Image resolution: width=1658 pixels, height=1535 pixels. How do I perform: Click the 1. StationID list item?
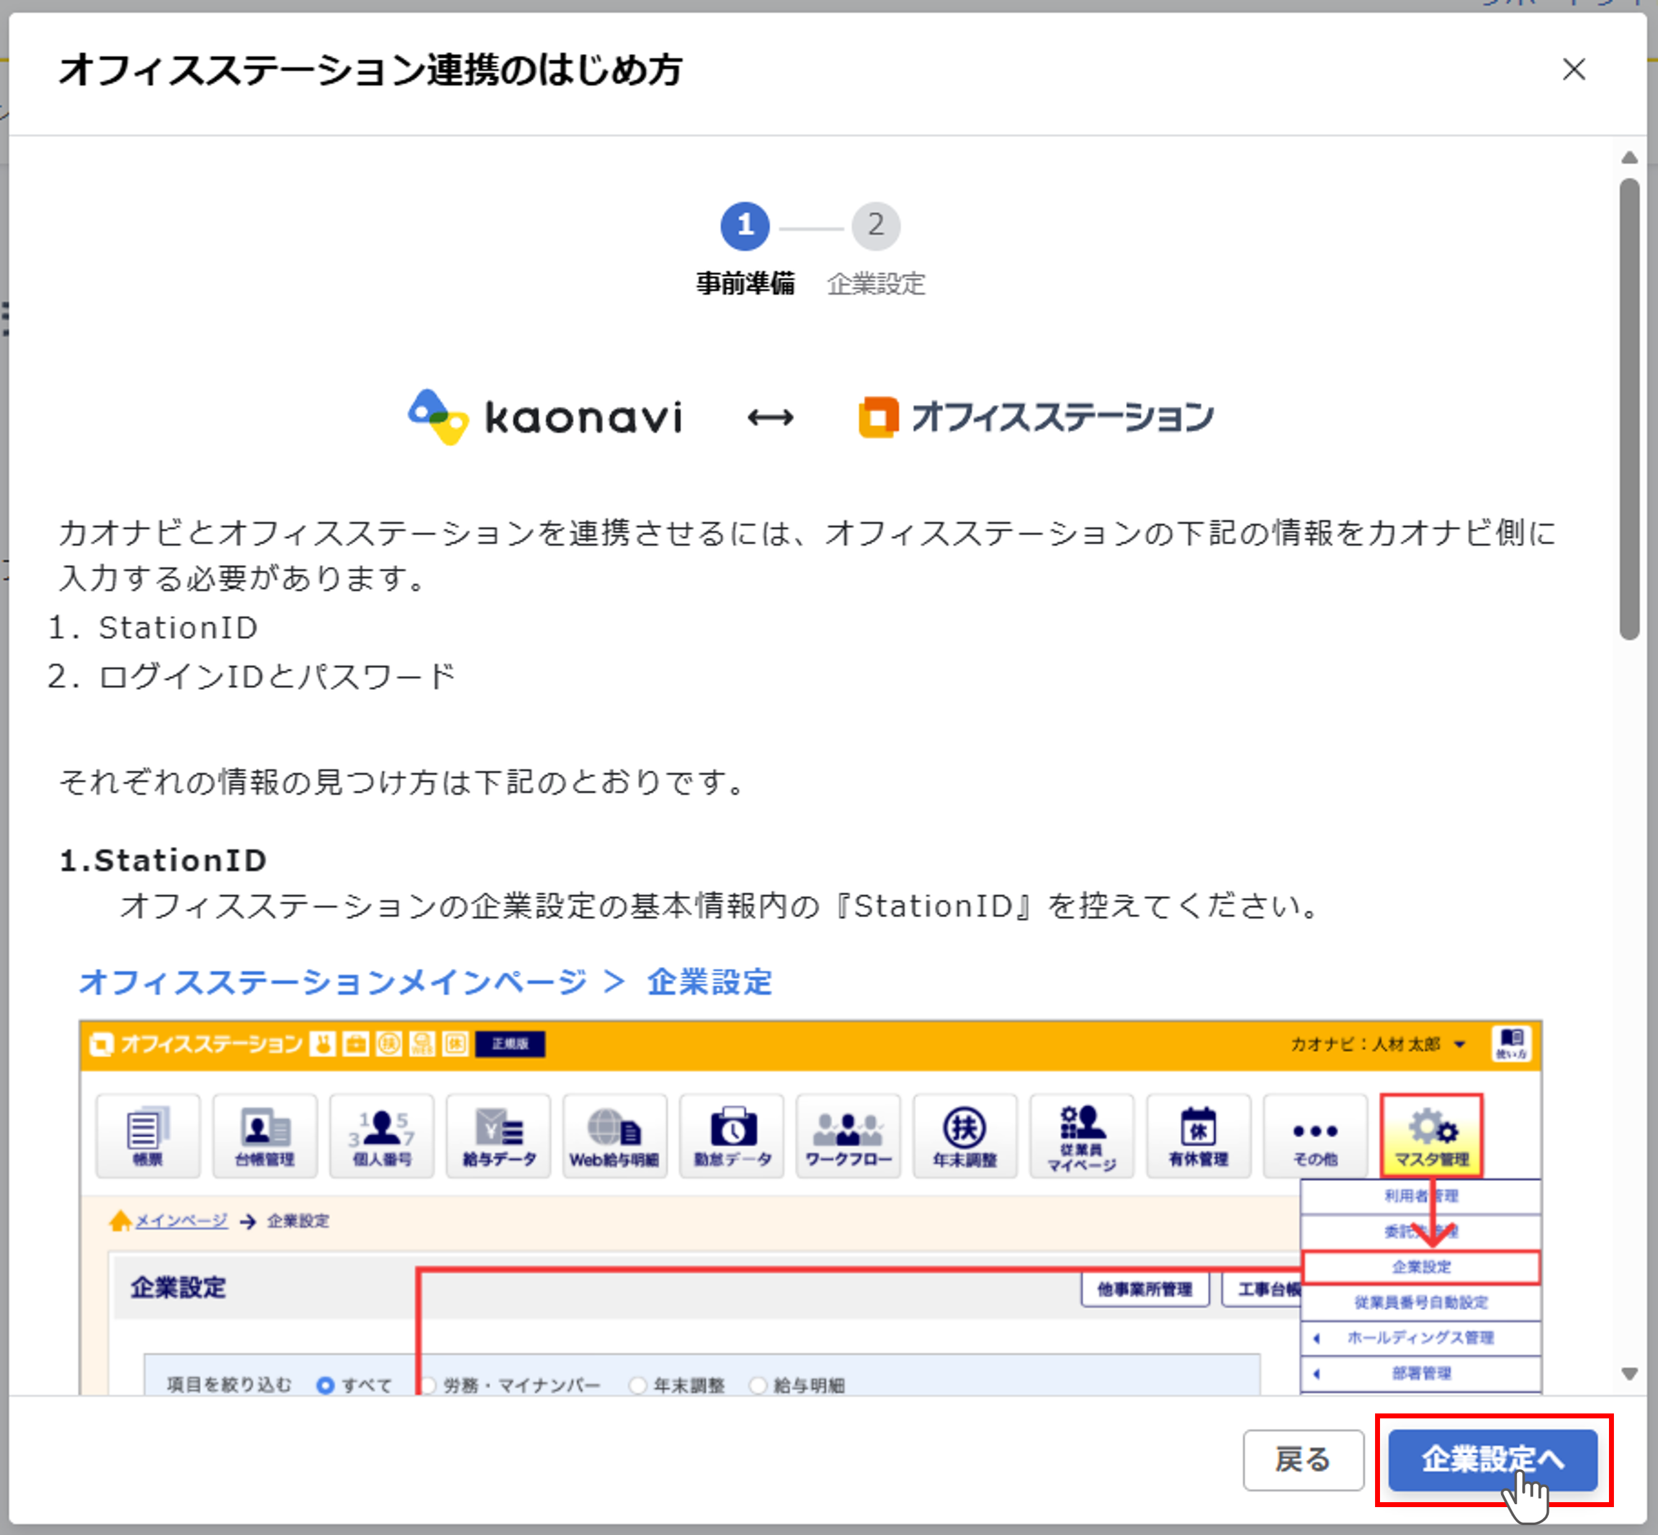(x=153, y=628)
